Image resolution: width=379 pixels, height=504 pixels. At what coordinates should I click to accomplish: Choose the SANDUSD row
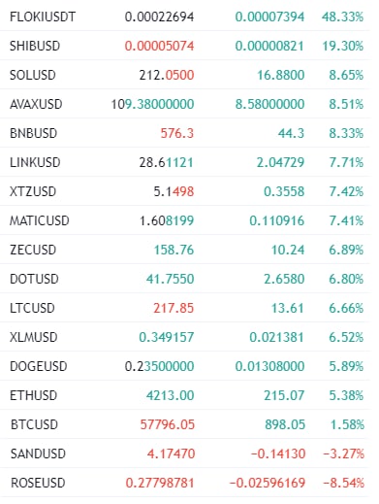click(x=186, y=454)
